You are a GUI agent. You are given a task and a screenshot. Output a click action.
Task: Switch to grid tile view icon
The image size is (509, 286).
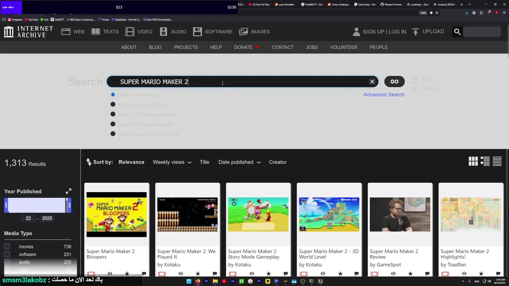pos(473,161)
